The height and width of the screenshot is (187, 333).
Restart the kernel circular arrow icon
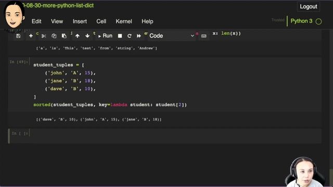coord(130,36)
